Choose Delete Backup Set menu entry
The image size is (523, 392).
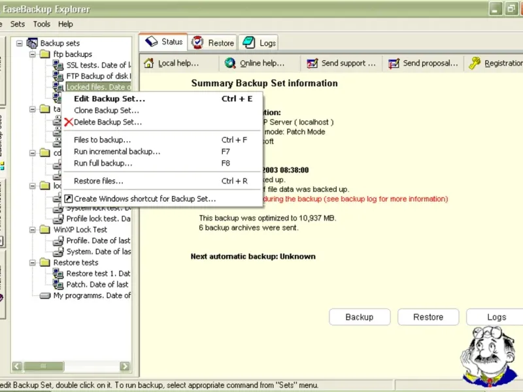coord(163,122)
